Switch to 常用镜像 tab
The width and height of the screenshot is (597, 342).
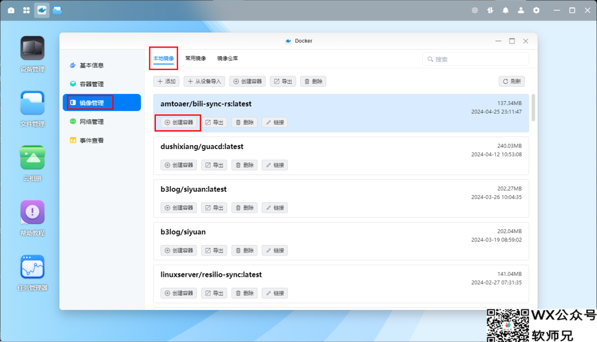tap(196, 59)
